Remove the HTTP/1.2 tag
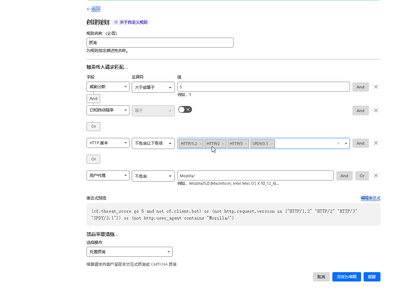 coord(200,144)
